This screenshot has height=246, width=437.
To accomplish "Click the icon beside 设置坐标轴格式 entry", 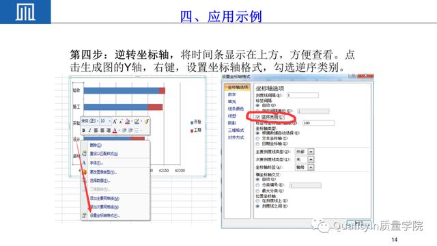I will 84,215.
